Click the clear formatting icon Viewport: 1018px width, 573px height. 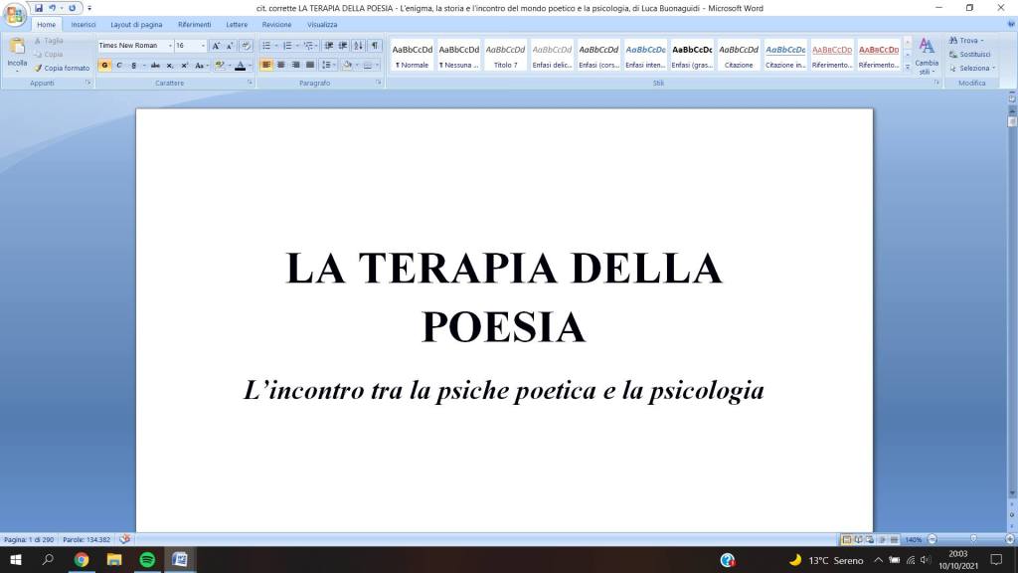pos(246,46)
